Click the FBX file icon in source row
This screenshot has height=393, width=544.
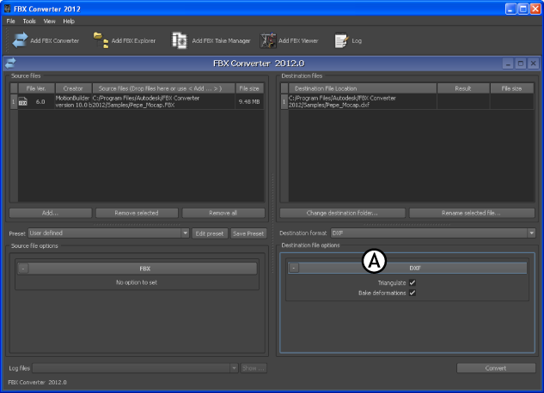(x=22, y=101)
